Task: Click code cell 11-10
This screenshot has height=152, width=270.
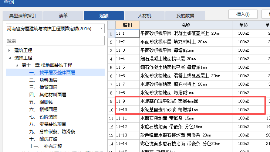Action: 127,110
